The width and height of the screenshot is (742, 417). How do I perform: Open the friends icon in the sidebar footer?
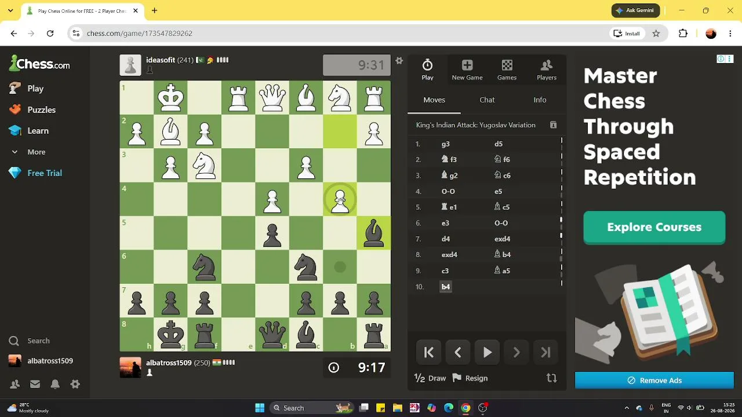tap(15, 384)
